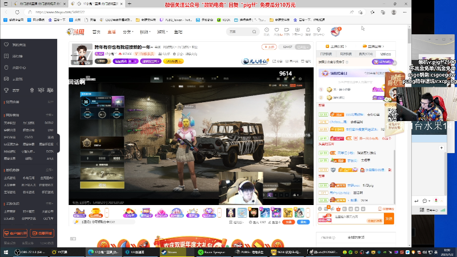Viewport: 457px width, 257px height.
Task: Switch to Steam in the taskbar
Action: 173,252
